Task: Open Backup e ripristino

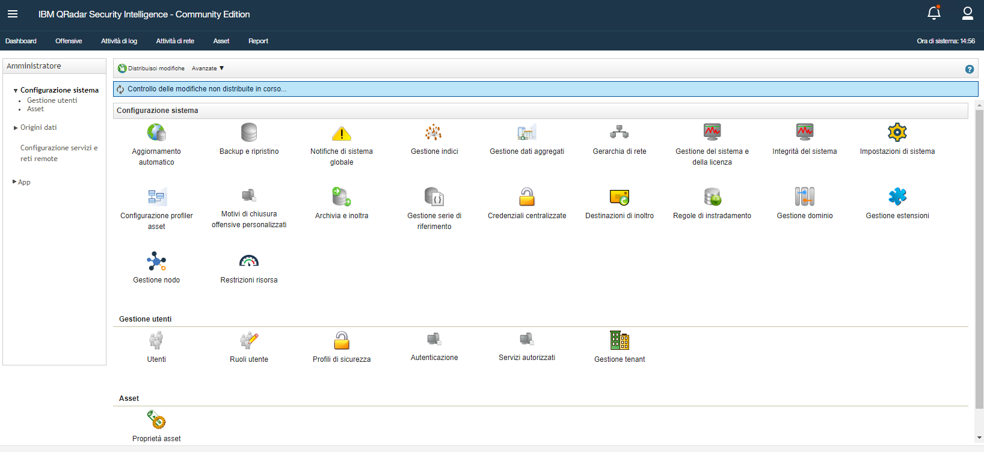Action: coord(249,139)
